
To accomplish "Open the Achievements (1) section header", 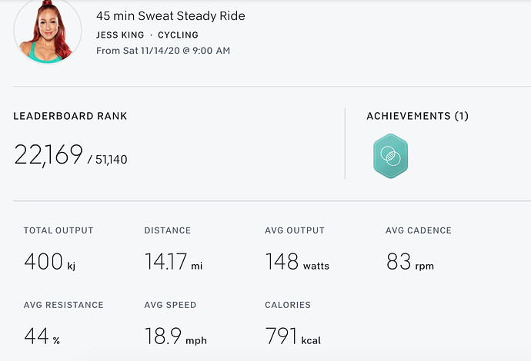I will 417,116.
